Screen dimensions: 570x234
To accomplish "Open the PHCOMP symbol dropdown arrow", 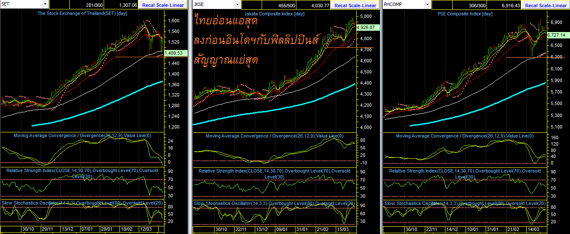I will 427,4.
